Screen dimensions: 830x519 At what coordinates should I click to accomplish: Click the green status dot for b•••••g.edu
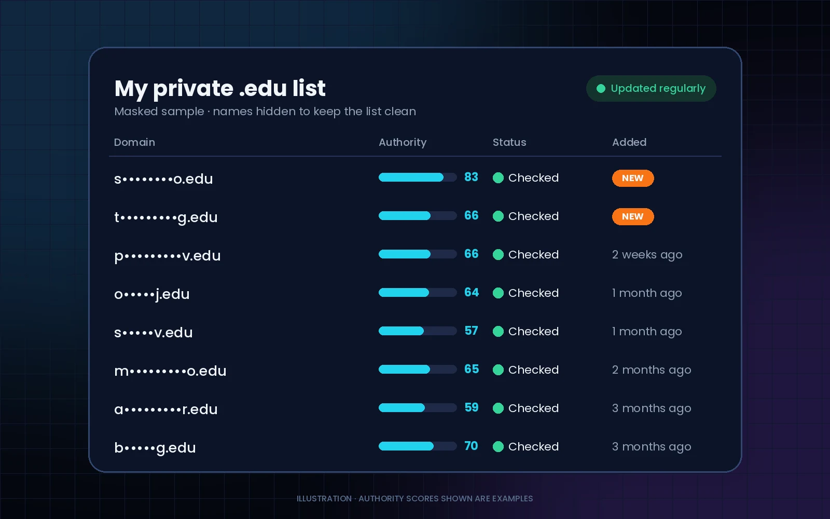[498, 447]
